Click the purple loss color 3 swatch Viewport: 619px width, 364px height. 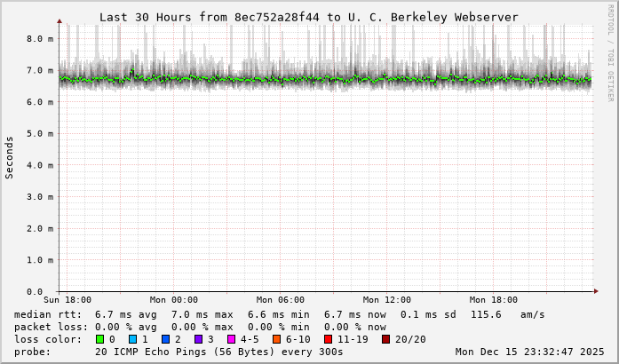198,339
